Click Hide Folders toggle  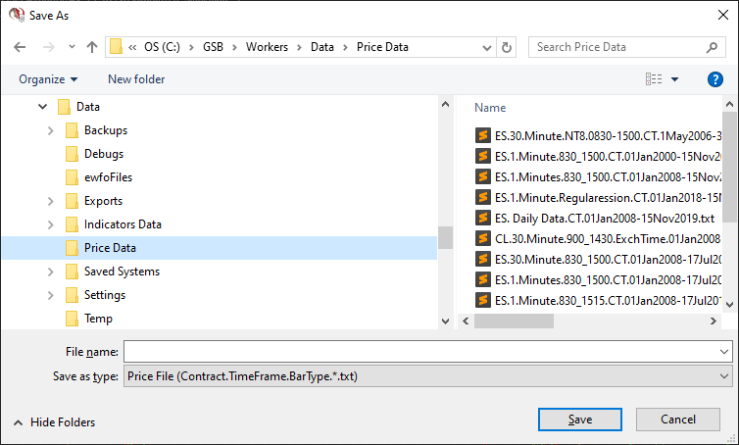pos(55,422)
